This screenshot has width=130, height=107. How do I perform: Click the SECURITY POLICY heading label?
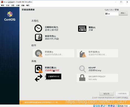pyautogui.click(x=97, y=76)
